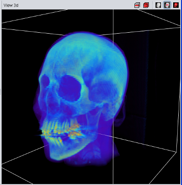This screenshot has width=182, height=185.
Task: Click the vertical white axis line
Action: (x=113, y=97)
